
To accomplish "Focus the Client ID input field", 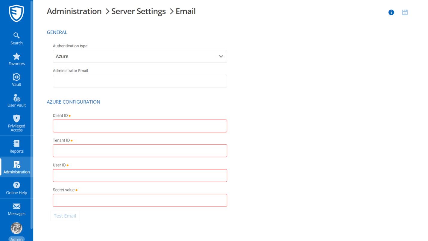I will pyautogui.click(x=140, y=126).
